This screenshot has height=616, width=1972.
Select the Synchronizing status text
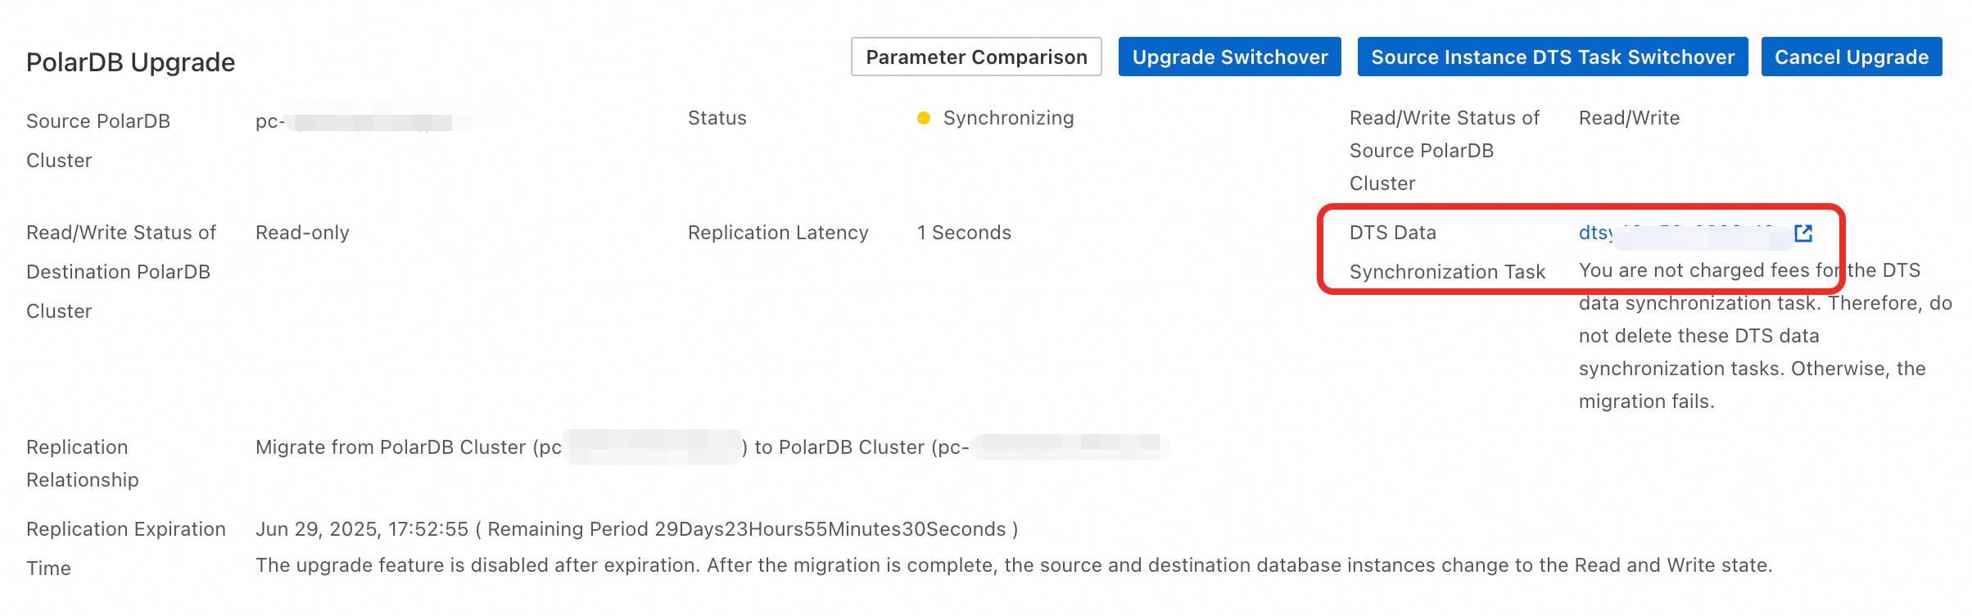point(1008,118)
